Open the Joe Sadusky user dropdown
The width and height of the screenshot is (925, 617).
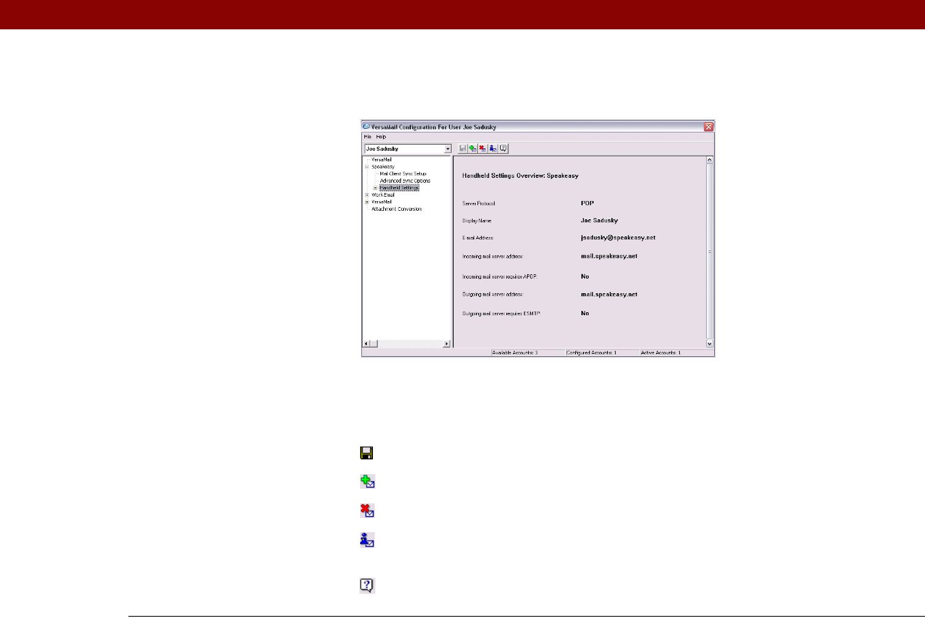[448, 149]
